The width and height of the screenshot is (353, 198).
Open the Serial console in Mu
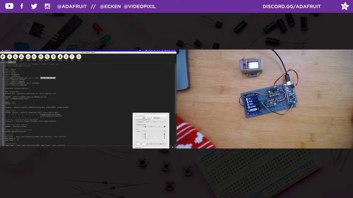point(28,57)
